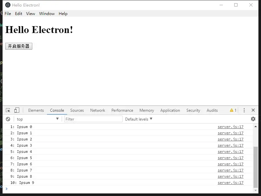Open server.js:17 link for Ipsum 8
Image resolution: width=261 pixels, height=196 pixels.
point(230,176)
